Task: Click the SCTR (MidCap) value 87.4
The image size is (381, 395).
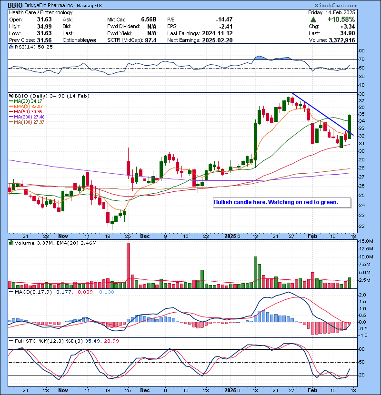Action: click(150, 40)
